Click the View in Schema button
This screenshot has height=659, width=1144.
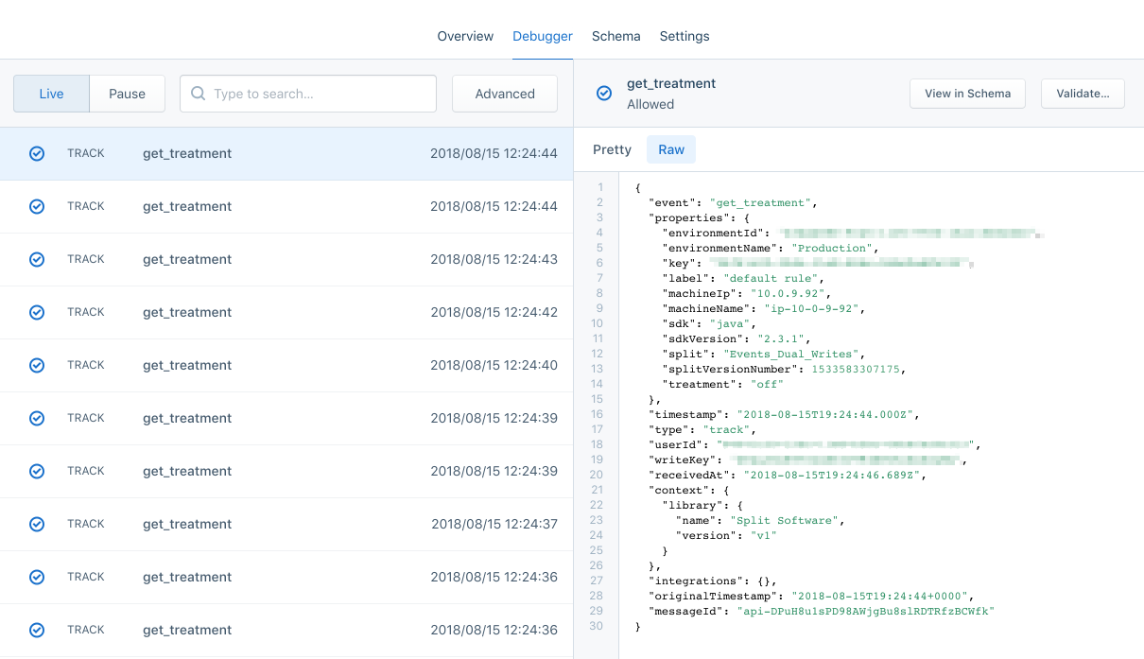pos(967,93)
